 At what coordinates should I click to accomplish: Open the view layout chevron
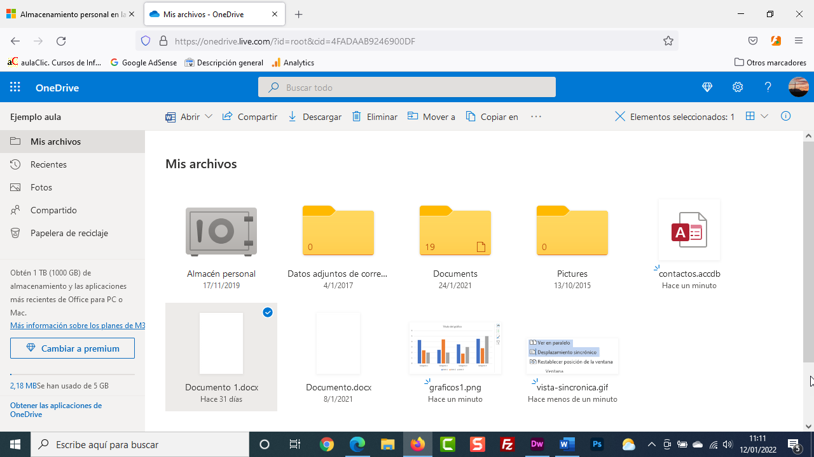[763, 116]
